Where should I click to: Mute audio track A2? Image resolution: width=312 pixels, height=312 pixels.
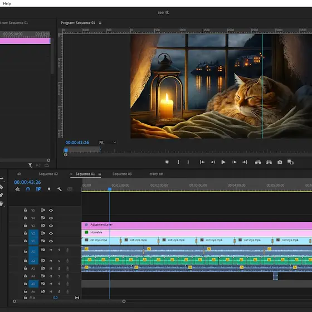(51, 261)
